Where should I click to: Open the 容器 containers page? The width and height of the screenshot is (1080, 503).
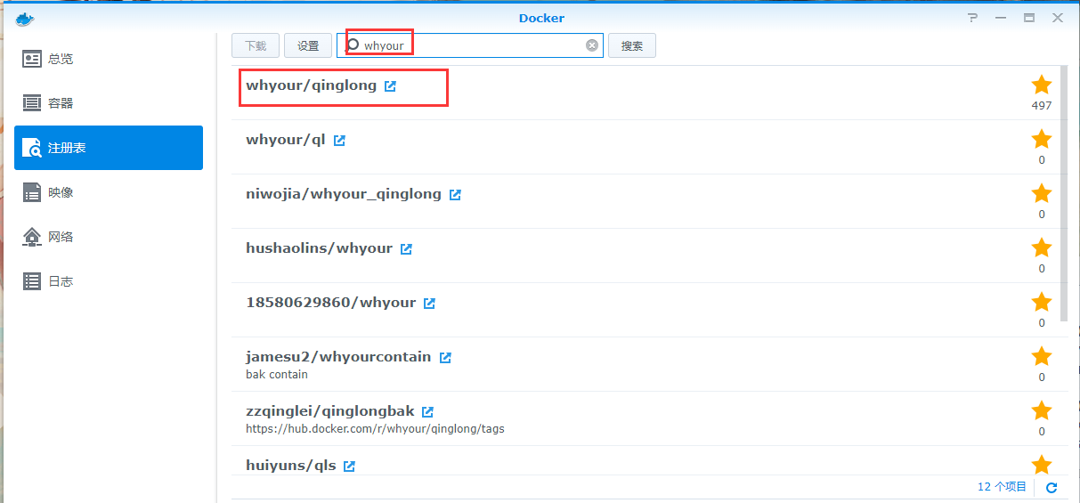click(x=109, y=103)
